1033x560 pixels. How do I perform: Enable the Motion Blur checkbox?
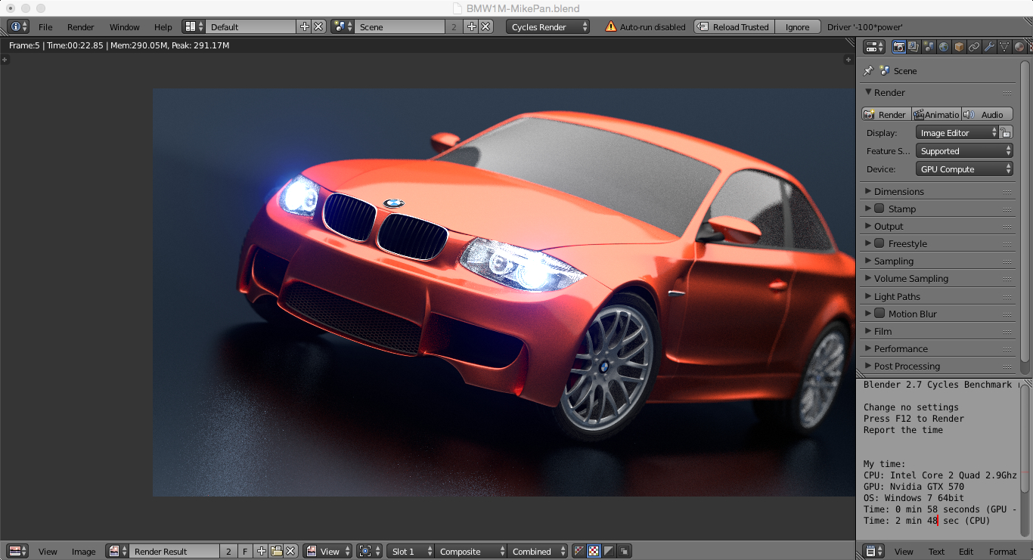coord(879,314)
